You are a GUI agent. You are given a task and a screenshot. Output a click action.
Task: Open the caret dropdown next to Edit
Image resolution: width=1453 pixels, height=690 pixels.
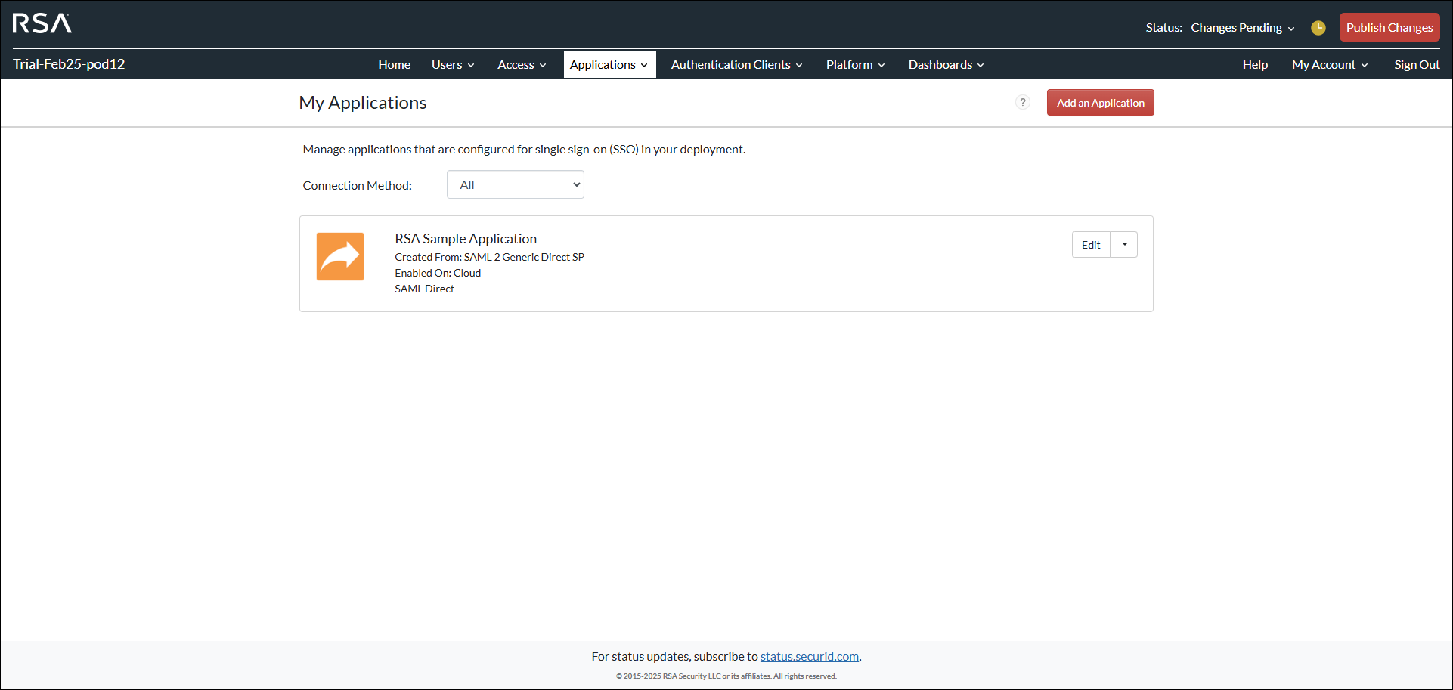coord(1124,245)
